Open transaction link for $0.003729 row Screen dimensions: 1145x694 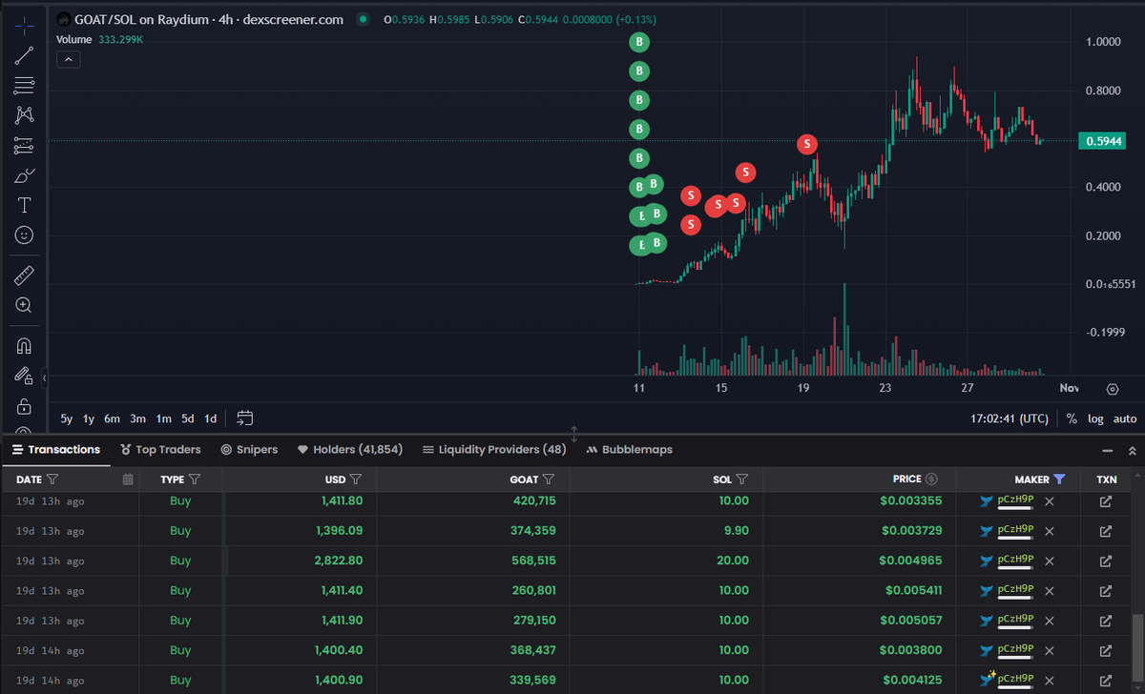click(x=1106, y=531)
